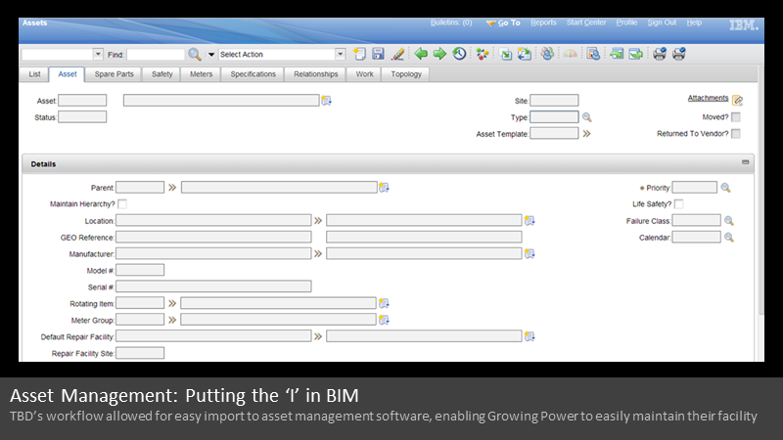Viewport: 783px width, 440px height.
Task: Click the Attachments paperclip icon
Action: (x=738, y=101)
